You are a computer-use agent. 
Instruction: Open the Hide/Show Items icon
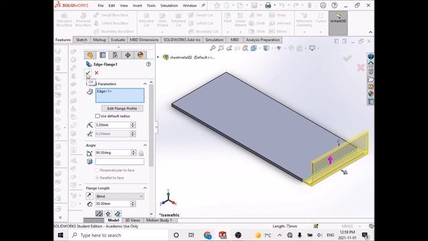point(279,48)
